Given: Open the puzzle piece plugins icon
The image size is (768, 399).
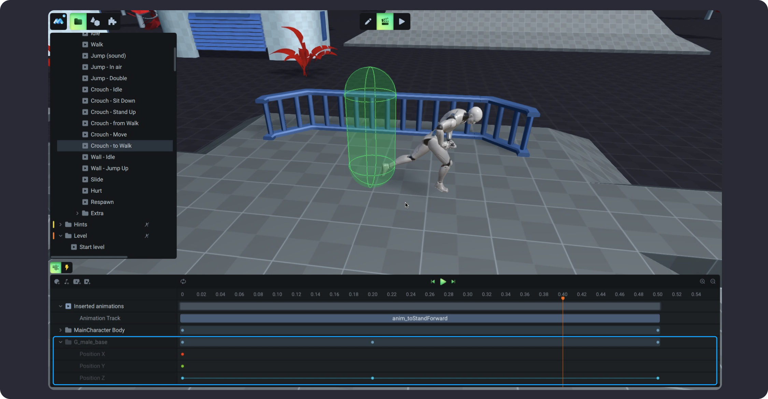Looking at the screenshot, I should click(x=112, y=22).
